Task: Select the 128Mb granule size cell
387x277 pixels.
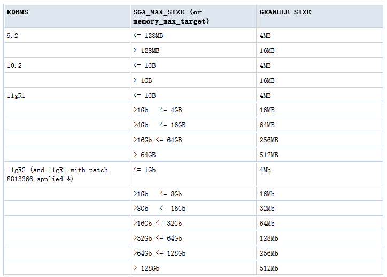Action: tap(269, 238)
